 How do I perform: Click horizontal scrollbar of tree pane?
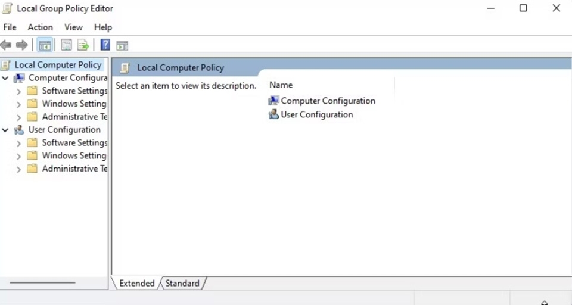(x=42, y=282)
